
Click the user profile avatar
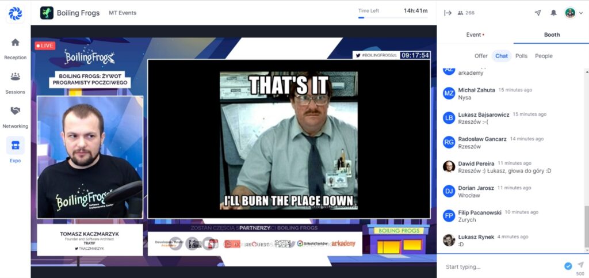click(x=570, y=13)
